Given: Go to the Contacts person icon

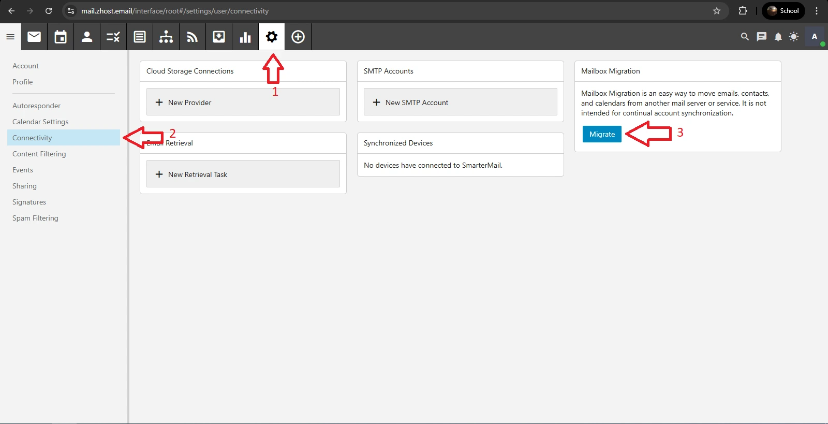Looking at the screenshot, I should 87,37.
